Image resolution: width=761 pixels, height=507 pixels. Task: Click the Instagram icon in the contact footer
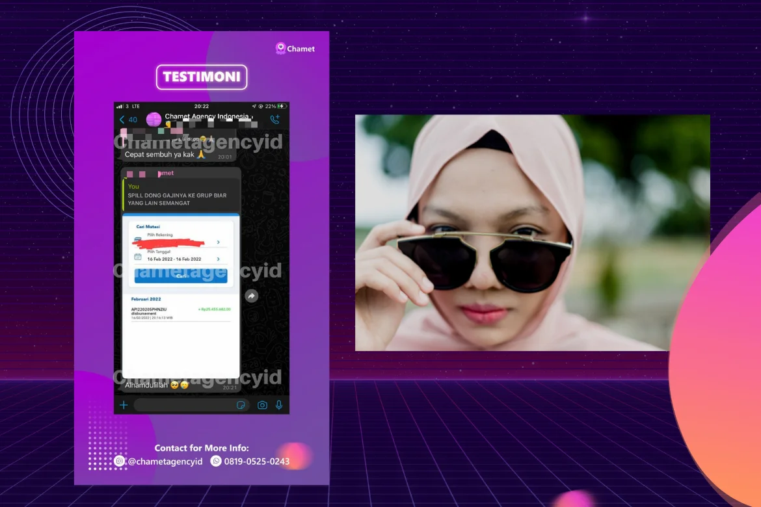pyautogui.click(x=120, y=460)
